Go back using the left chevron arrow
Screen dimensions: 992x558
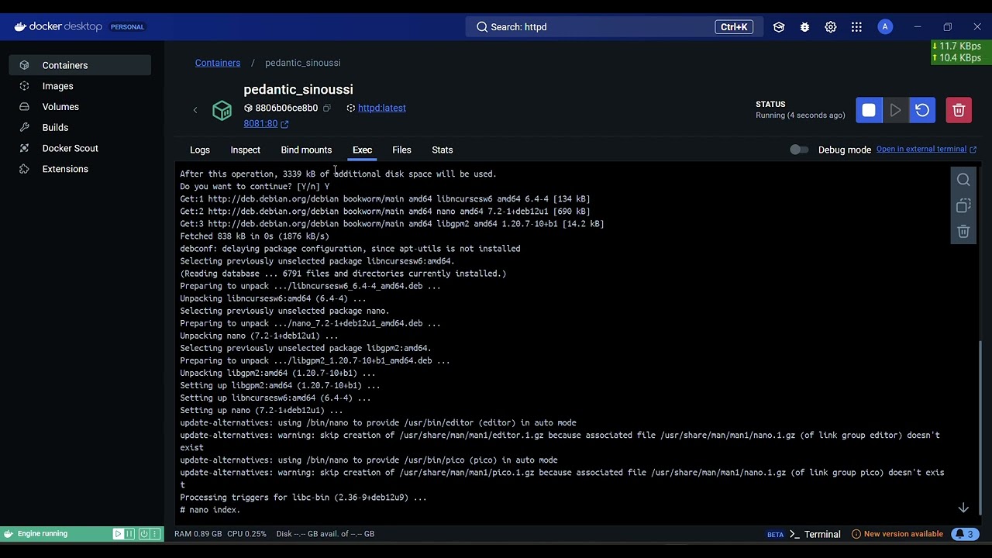click(x=195, y=110)
